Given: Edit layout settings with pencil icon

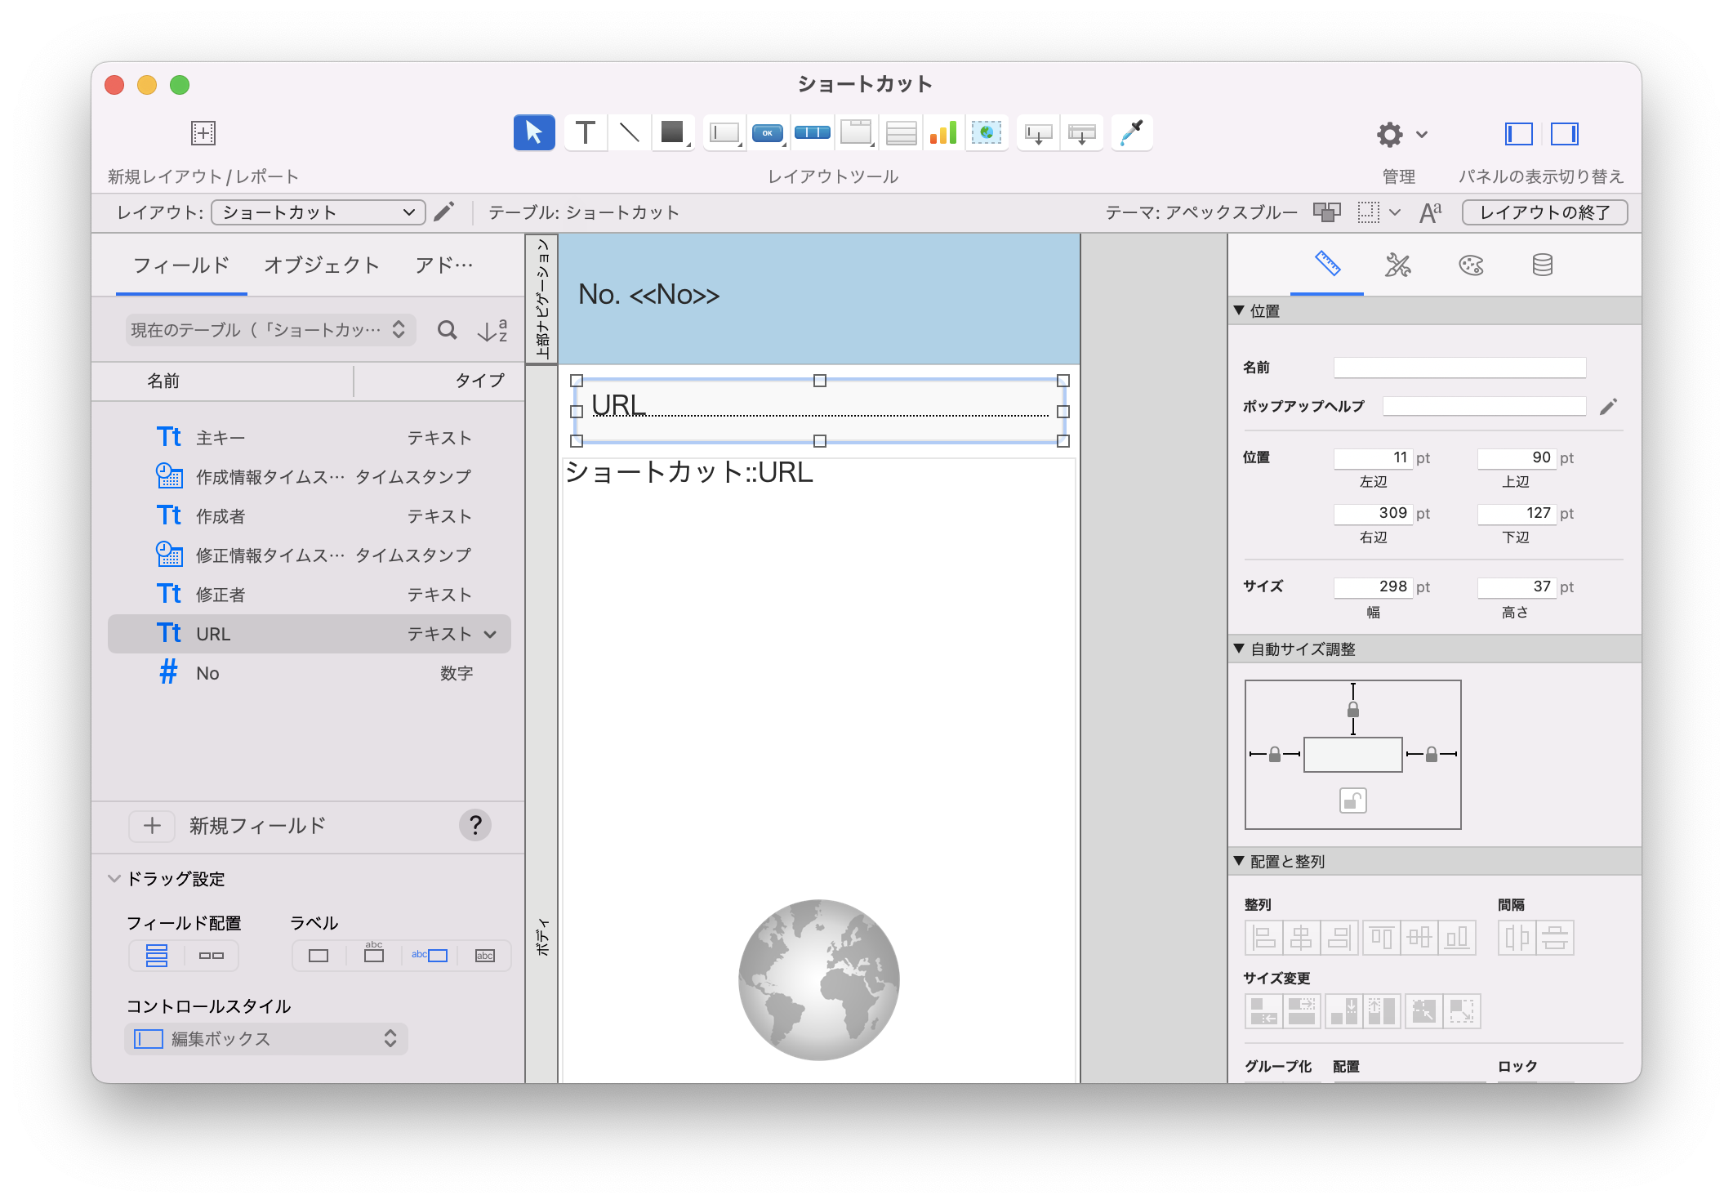Looking at the screenshot, I should point(444,212).
